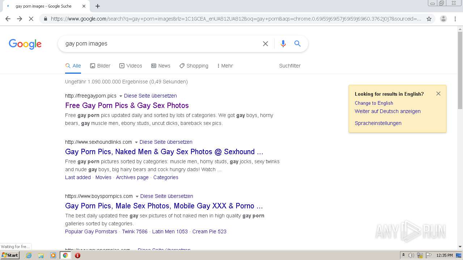Switch to the Videos tab

[x=131, y=66]
